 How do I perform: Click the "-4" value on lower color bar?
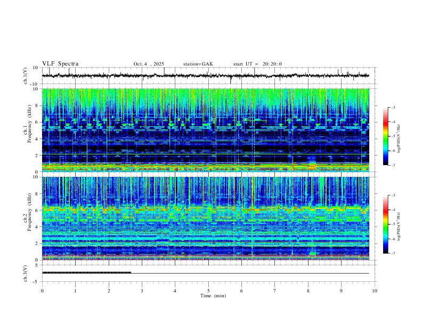point(393,210)
